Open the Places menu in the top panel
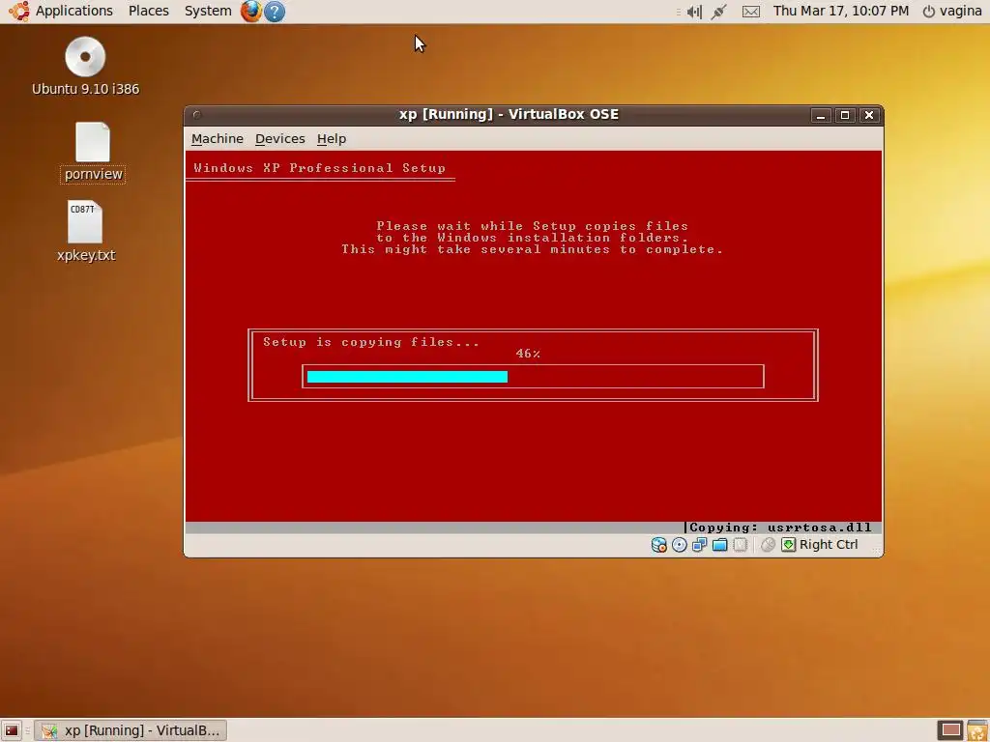The image size is (990, 742). [148, 11]
